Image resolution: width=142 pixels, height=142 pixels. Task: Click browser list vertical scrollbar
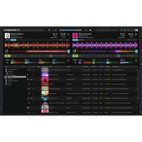click(138, 86)
